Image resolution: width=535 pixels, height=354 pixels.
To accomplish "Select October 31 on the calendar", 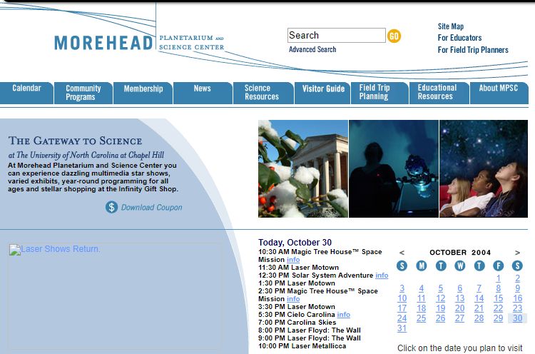I will [x=402, y=328].
